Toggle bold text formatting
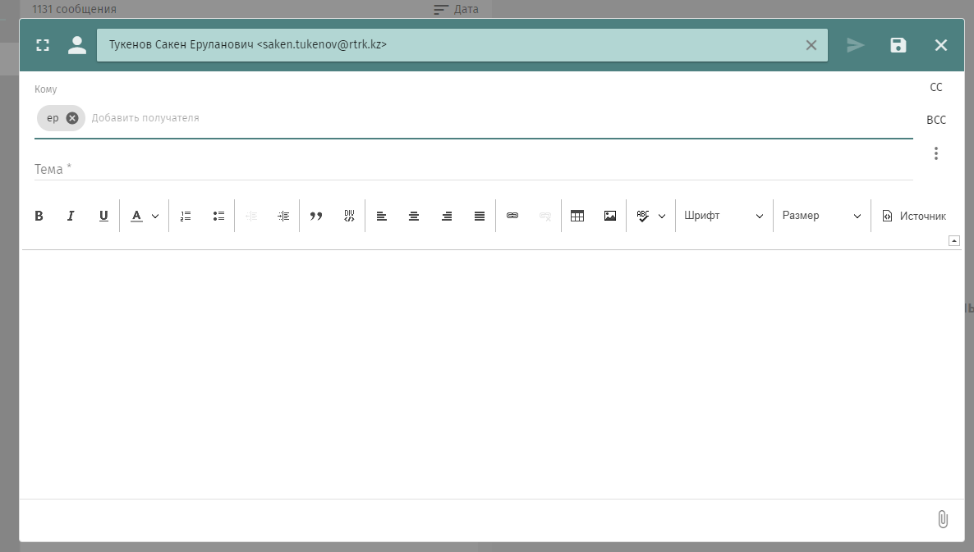974x552 pixels. (x=39, y=216)
